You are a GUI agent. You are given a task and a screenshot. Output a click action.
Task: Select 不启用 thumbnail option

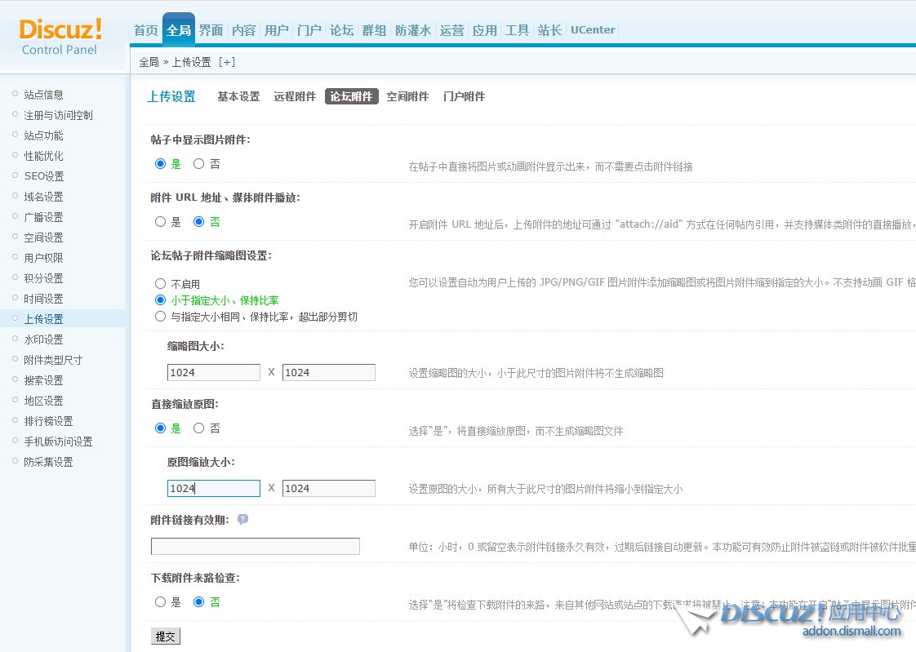[x=160, y=284]
